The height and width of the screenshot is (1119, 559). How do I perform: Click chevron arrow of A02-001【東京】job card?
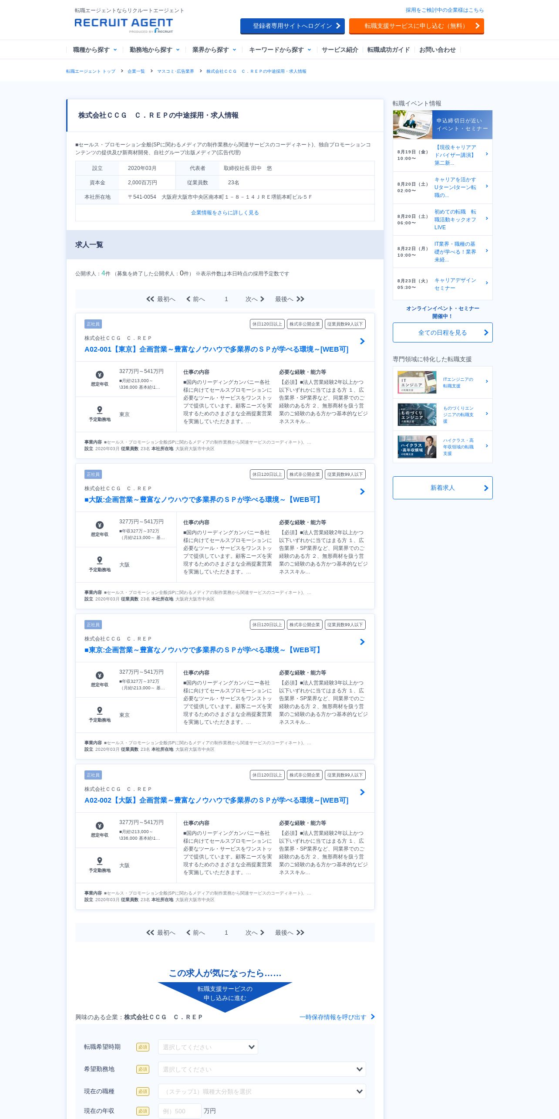pyautogui.click(x=362, y=341)
